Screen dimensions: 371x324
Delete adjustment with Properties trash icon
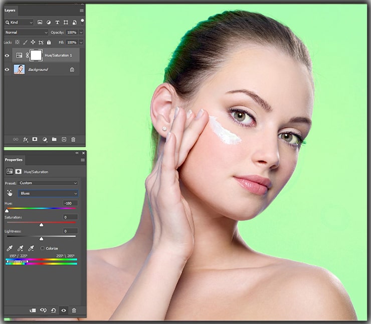[x=74, y=310]
